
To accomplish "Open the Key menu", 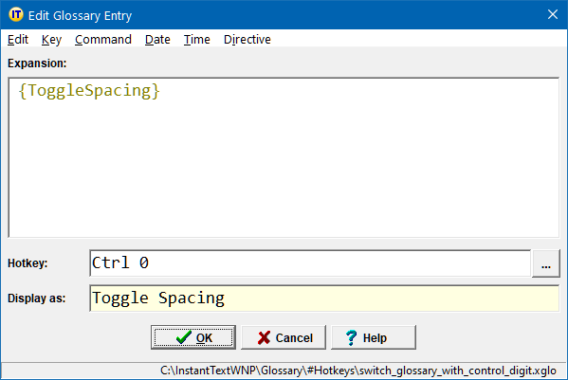I will click(51, 39).
